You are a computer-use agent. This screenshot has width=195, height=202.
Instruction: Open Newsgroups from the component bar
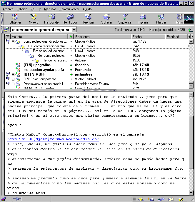(x=161, y=199)
